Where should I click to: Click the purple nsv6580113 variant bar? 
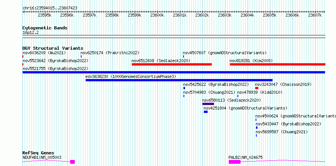pos(208,104)
